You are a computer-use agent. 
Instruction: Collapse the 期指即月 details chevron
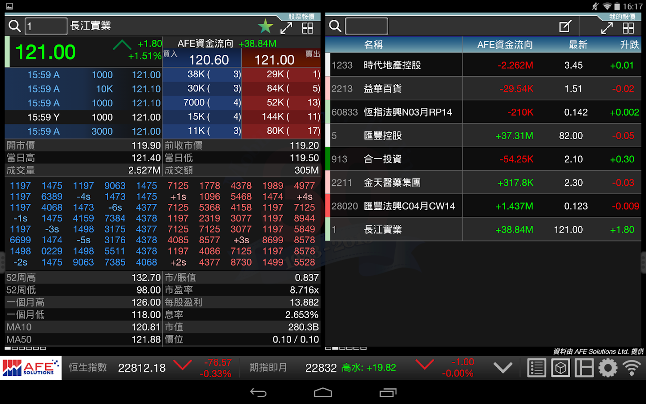424,366
